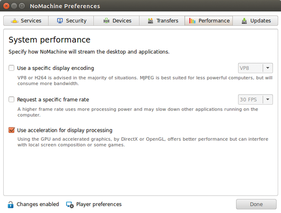281x213 pixels.
Task: Click the Performance bar chart icon
Action: click(192, 21)
